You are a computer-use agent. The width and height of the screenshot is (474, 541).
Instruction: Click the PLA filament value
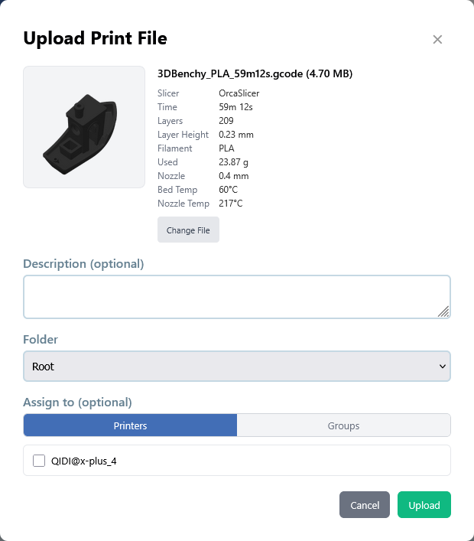(226, 148)
